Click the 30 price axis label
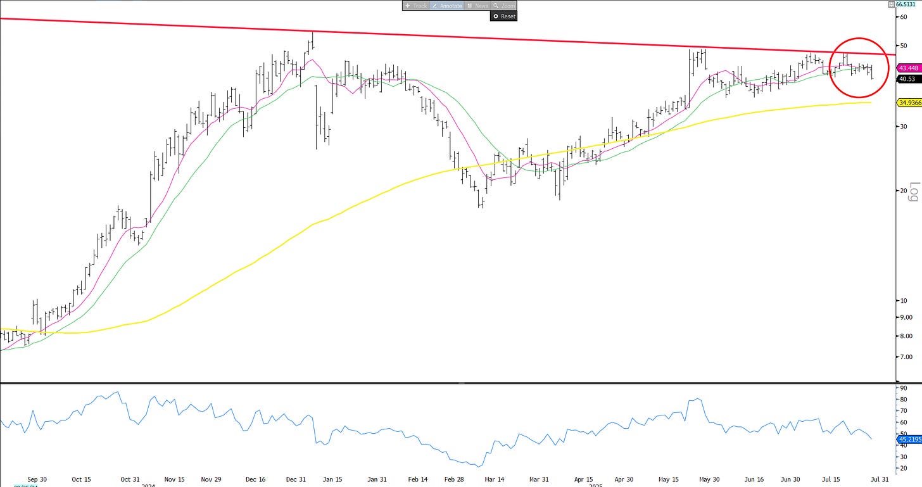The height and width of the screenshot is (487, 922). click(903, 126)
